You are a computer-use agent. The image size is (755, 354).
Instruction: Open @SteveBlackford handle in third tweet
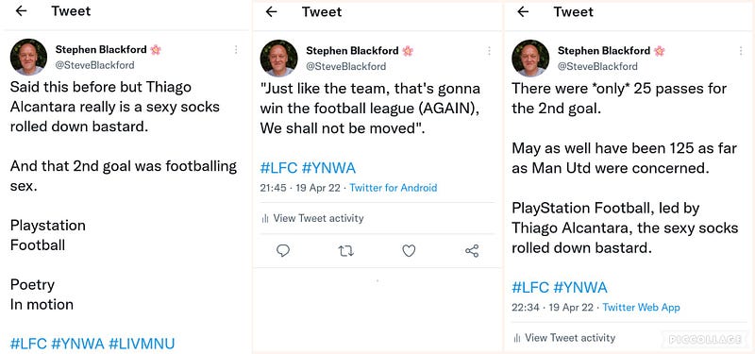pyautogui.click(x=597, y=66)
